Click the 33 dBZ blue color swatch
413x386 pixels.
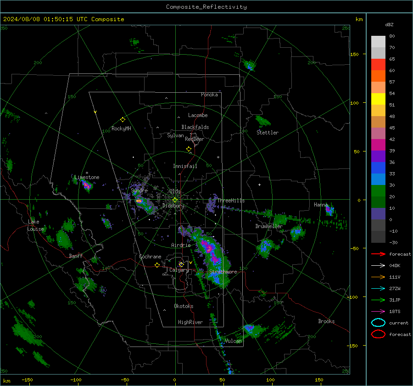click(378, 168)
